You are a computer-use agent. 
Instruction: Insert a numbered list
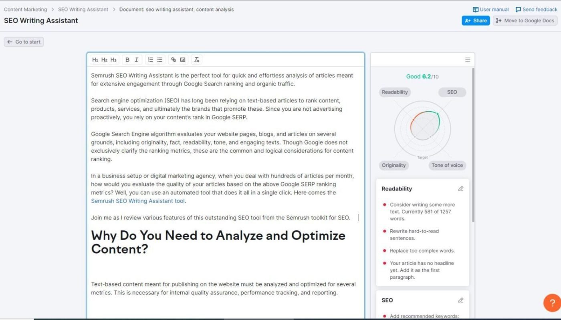point(151,60)
